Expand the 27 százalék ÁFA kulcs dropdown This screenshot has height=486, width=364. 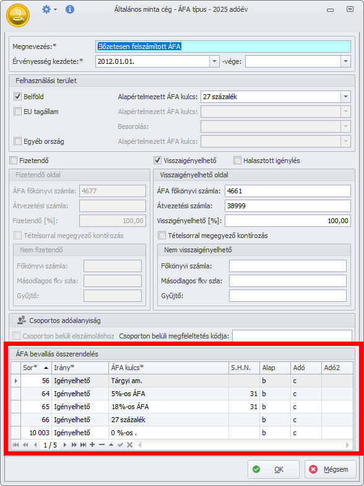point(346,97)
